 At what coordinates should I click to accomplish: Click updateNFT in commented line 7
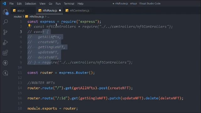[47, 52]
